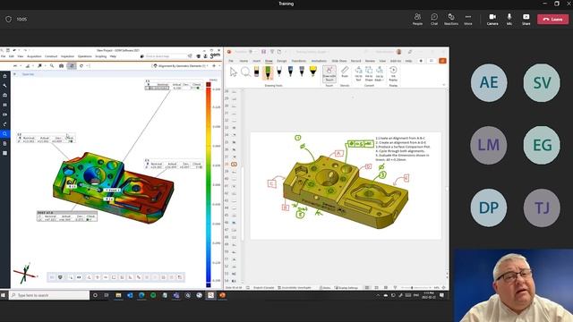The image size is (573, 322).
Task: Click the Ink Replay button
Action: point(393,74)
